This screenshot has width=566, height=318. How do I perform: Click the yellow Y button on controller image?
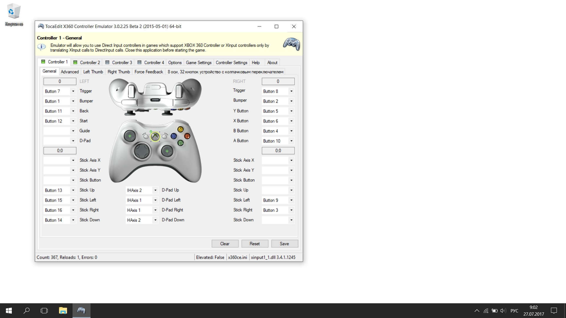point(180,129)
